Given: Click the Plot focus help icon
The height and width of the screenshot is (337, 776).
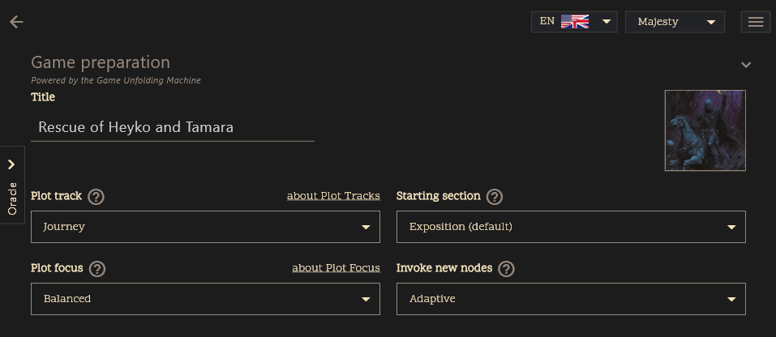Looking at the screenshot, I should coord(97,269).
